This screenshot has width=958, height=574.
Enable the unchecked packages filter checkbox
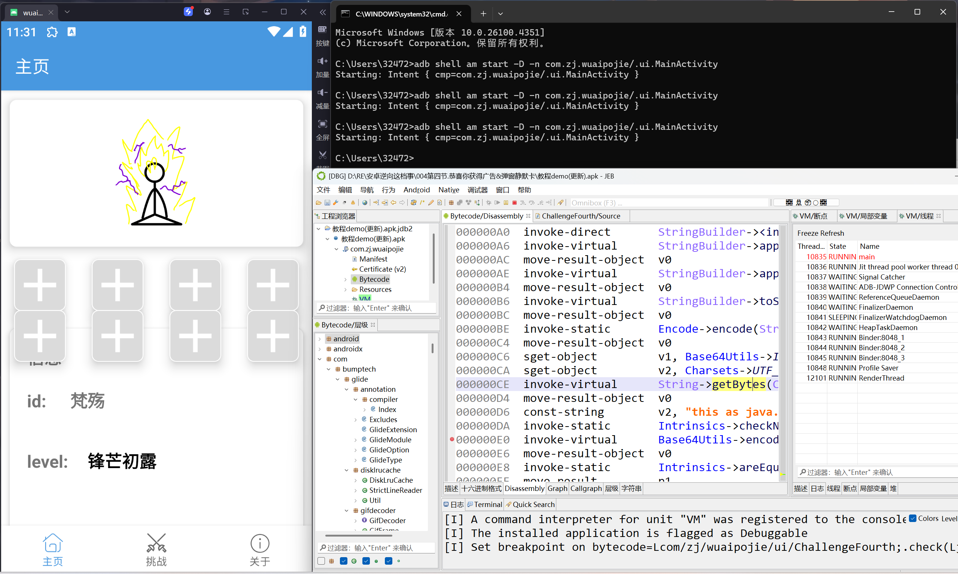tap(321, 561)
